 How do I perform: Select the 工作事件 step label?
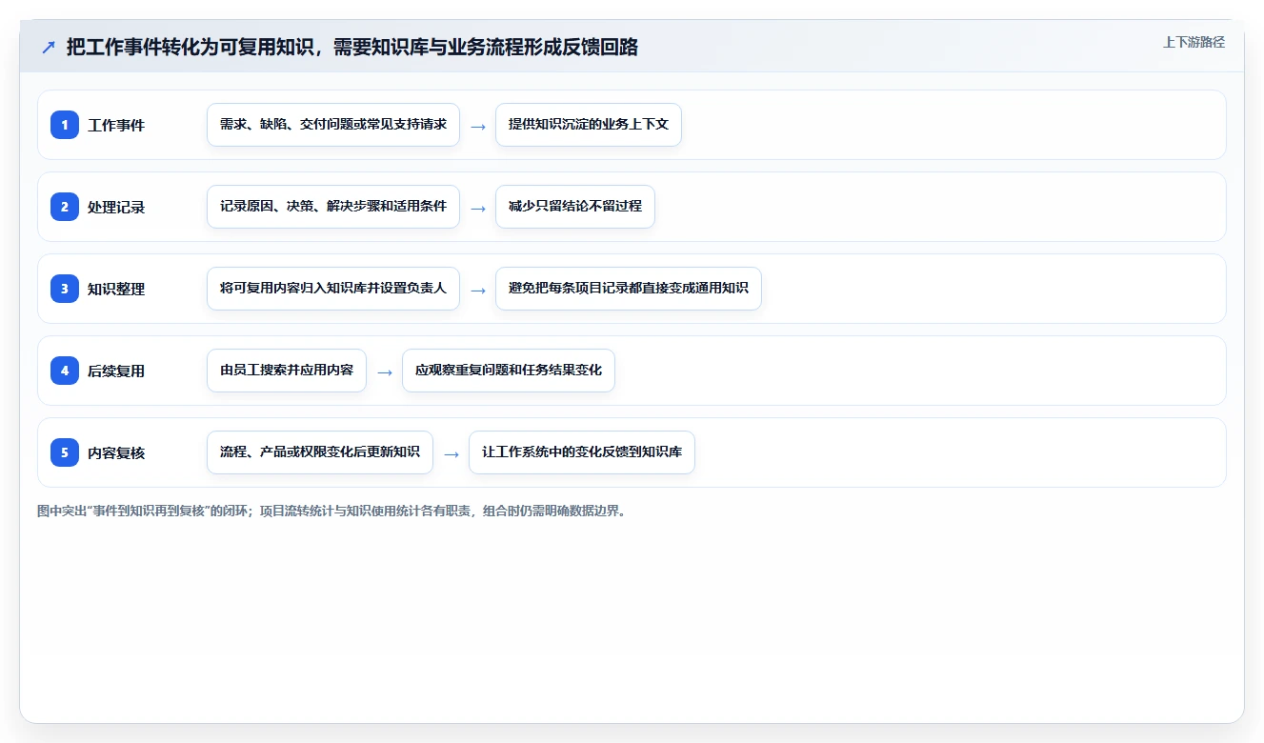[116, 125]
